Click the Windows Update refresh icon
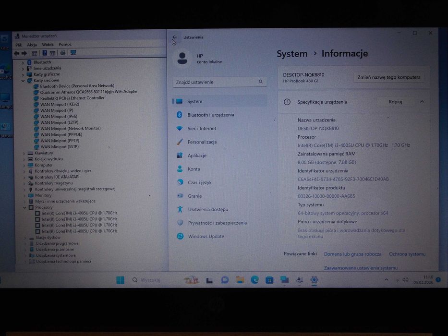 180,236
